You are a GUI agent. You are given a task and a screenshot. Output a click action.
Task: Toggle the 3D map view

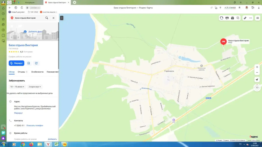[x=257, y=88]
